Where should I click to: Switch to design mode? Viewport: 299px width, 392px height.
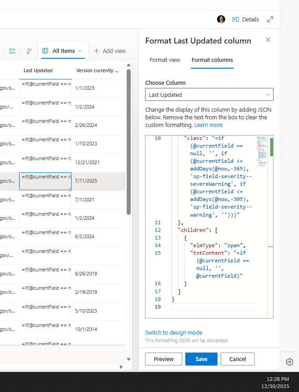[x=174, y=333]
